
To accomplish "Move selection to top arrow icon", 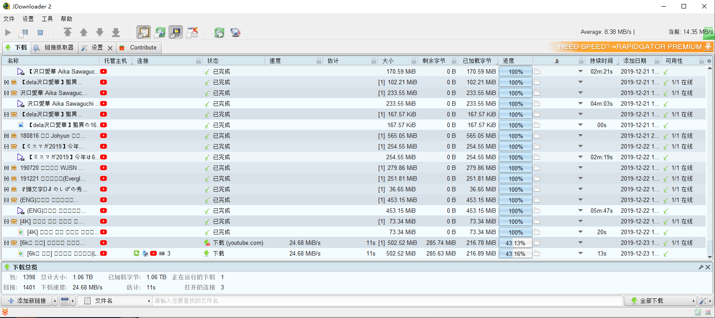I will (67, 32).
